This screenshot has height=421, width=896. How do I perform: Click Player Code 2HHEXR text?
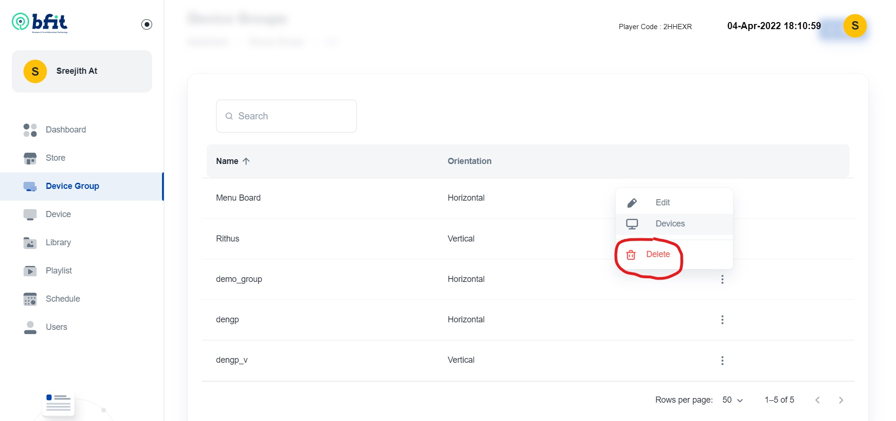[655, 27]
